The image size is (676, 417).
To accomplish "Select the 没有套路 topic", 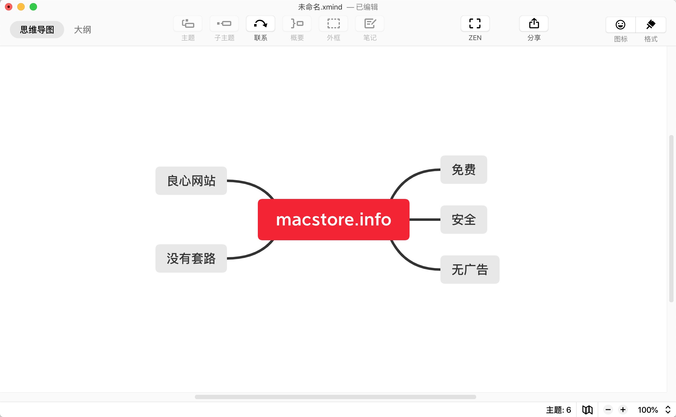I will 191,258.
